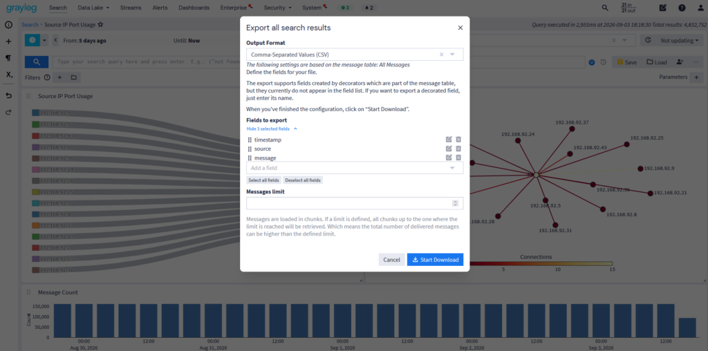708x351 pixels.
Task: Click the sidebar redo arrow icon
Action: [x=8, y=112]
